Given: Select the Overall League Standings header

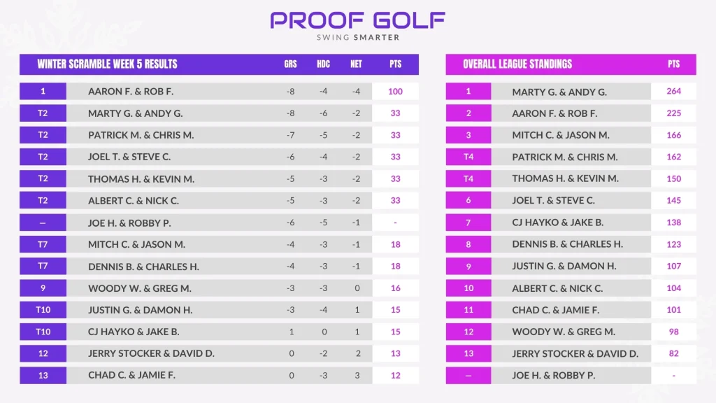Looking at the screenshot, I should point(517,64).
